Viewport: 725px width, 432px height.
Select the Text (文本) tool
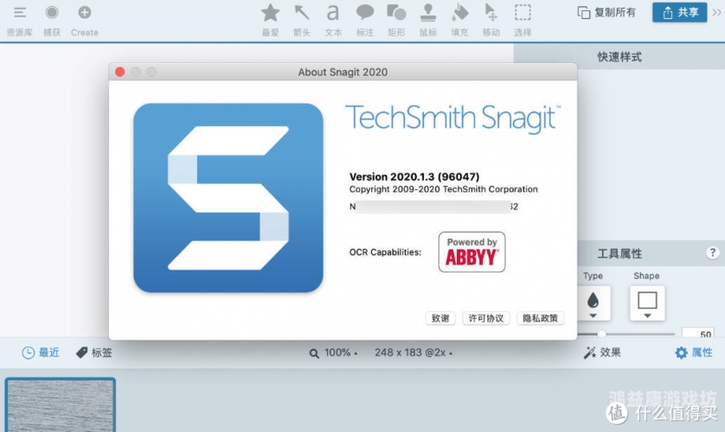pyautogui.click(x=333, y=13)
